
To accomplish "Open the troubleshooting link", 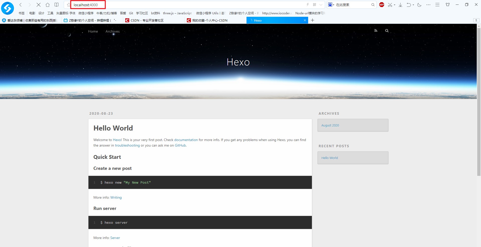I will (x=127, y=145).
